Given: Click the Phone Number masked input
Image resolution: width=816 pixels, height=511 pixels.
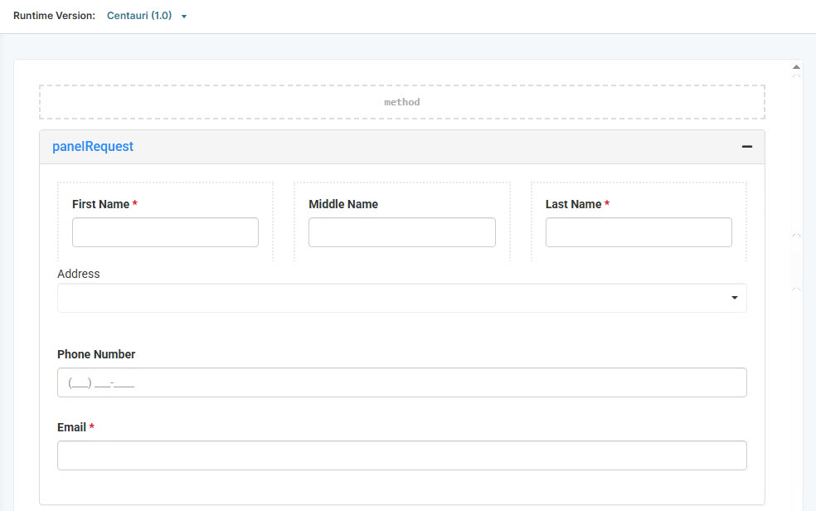Looking at the screenshot, I should click(402, 382).
